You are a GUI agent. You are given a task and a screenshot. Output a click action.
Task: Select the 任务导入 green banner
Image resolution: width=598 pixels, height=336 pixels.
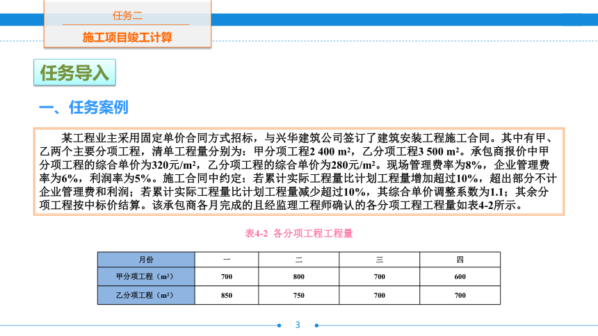coord(75,72)
